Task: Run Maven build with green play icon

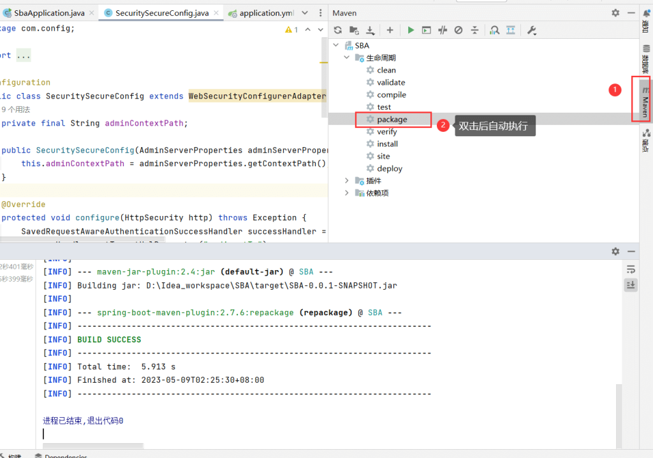Action: (411, 30)
